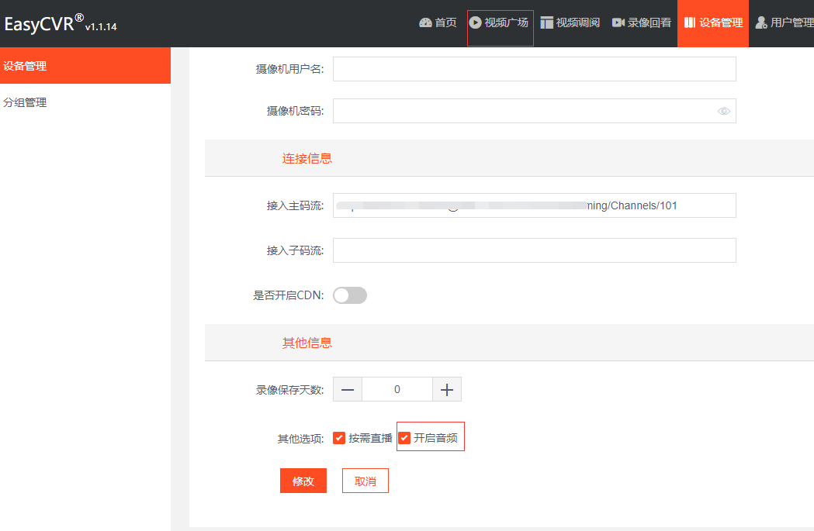Click the 视频调阅 layout icon
Viewport: 814px width, 531px height.
point(547,22)
